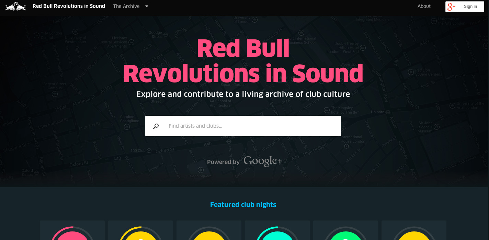
Task: Focus the Find artists and clubs field
Action: point(243,126)
